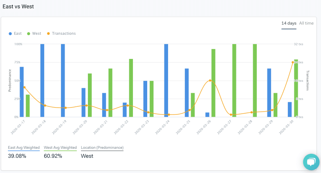This screenshot has height=173, width=321.
Task: Click the transactions point on 2020-03-26
Action: click(210, 81)
